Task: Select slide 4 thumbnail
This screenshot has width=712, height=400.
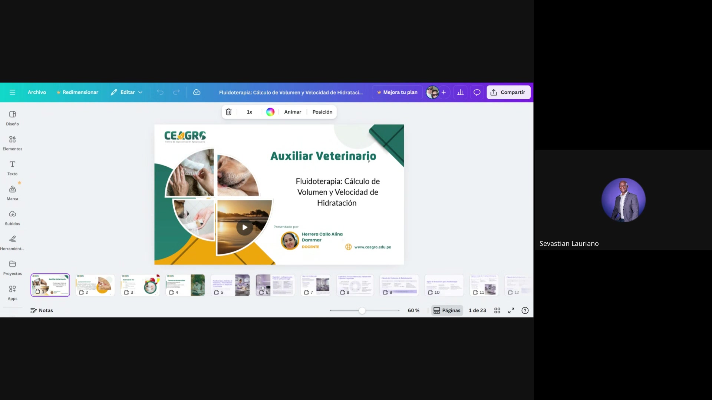Action: [185, 285]
